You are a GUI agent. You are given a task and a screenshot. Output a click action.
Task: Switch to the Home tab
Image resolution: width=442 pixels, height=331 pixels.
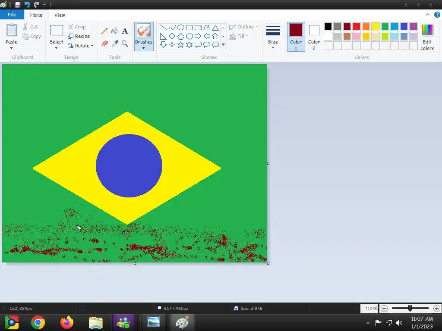pos(36,15)
